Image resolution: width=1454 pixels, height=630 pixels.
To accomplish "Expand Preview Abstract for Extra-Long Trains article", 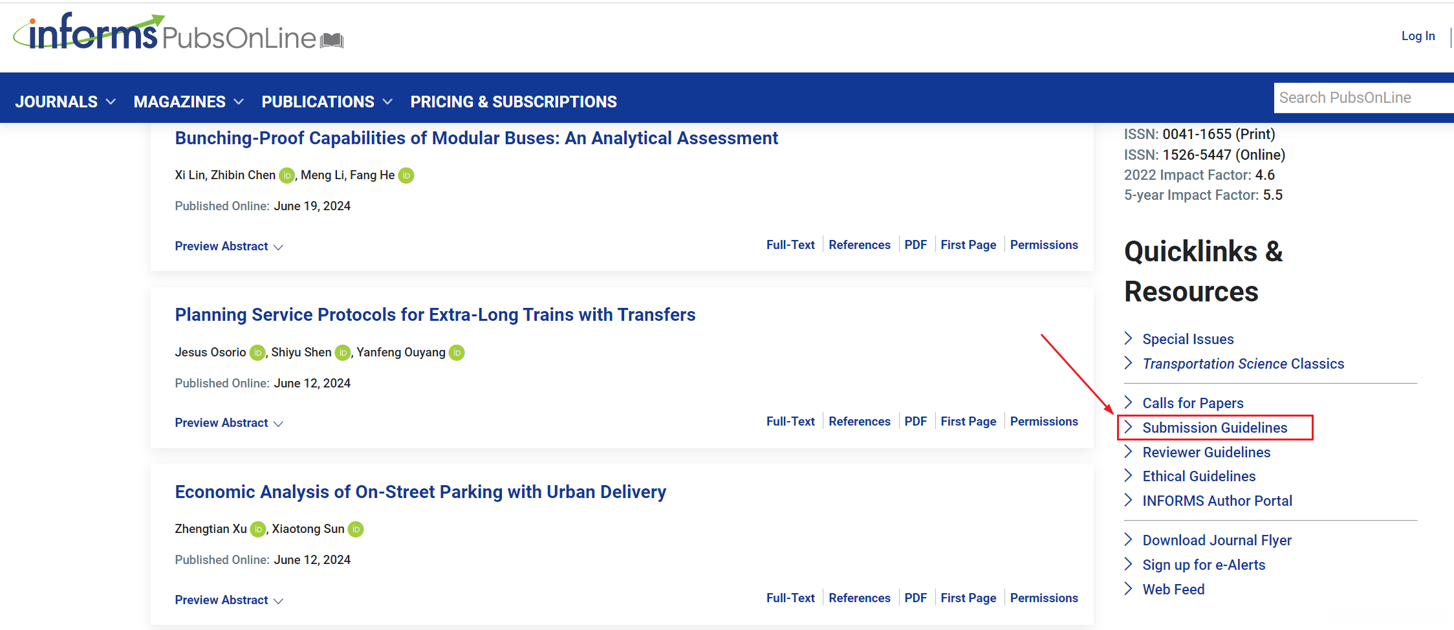I will (x=229, y=423).
